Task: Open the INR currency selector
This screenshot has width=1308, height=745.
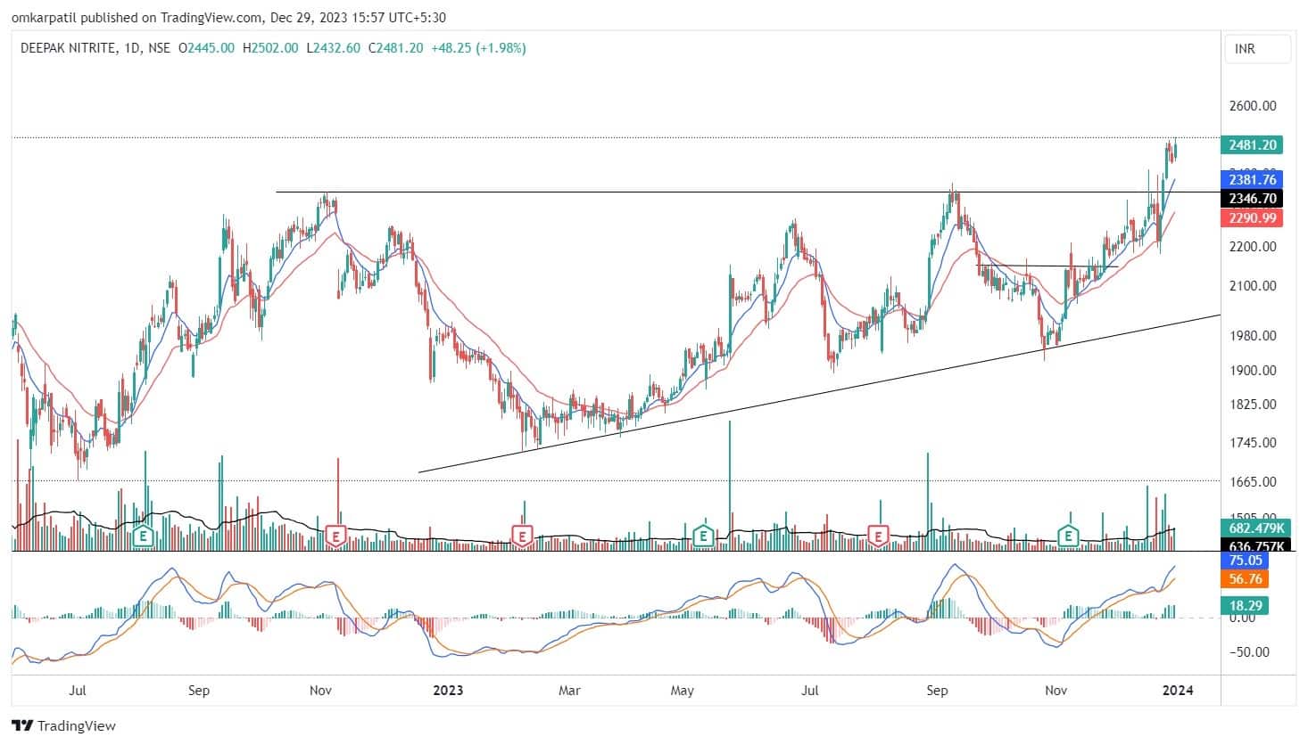Action: (1257, 49)
